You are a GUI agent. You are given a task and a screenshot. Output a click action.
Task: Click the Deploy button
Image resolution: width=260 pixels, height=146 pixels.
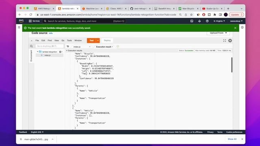[107, 41]
